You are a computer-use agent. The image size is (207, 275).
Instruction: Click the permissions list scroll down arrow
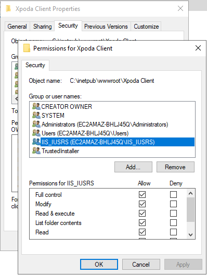point(190,235)
